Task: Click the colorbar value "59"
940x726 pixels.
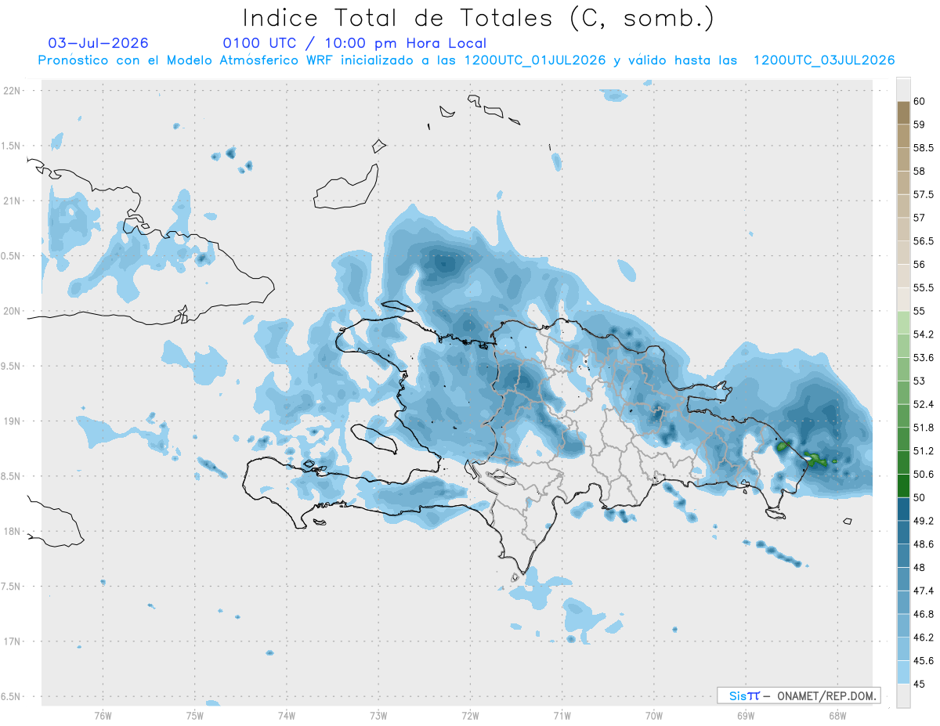Action: click(x=919, y=125)
